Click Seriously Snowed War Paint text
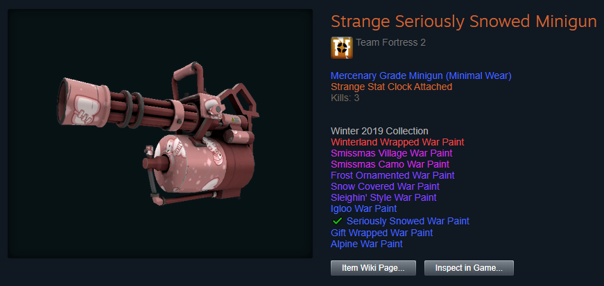The image size is (604, 286). (408, 222)
